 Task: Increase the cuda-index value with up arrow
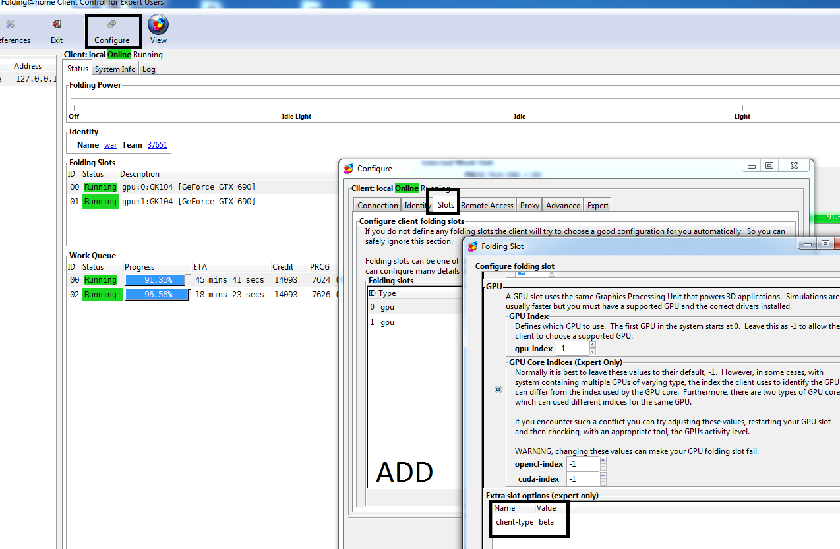[603, 475]
